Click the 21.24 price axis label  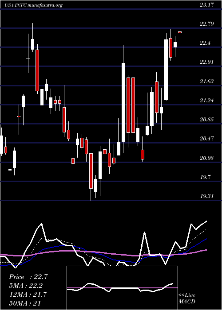[x=206, y=101]
